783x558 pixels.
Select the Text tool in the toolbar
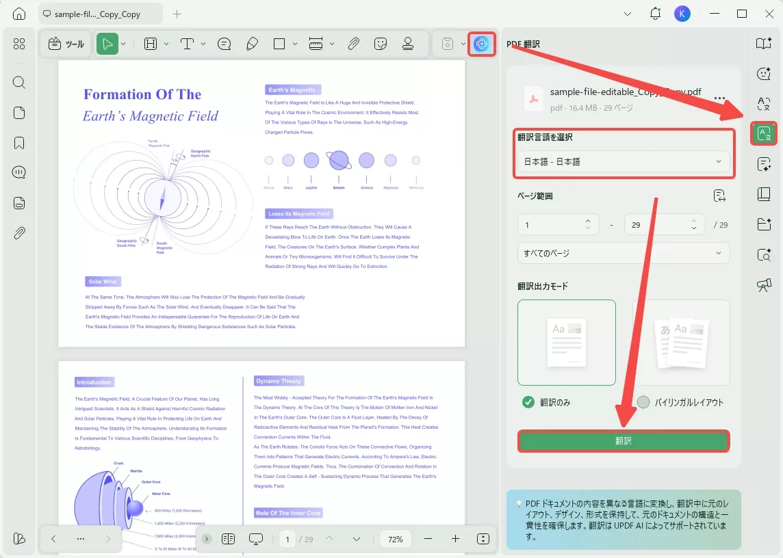[185, 43]
